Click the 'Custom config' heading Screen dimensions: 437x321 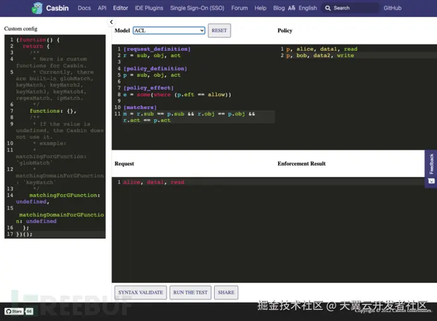(x=21, y=29)
